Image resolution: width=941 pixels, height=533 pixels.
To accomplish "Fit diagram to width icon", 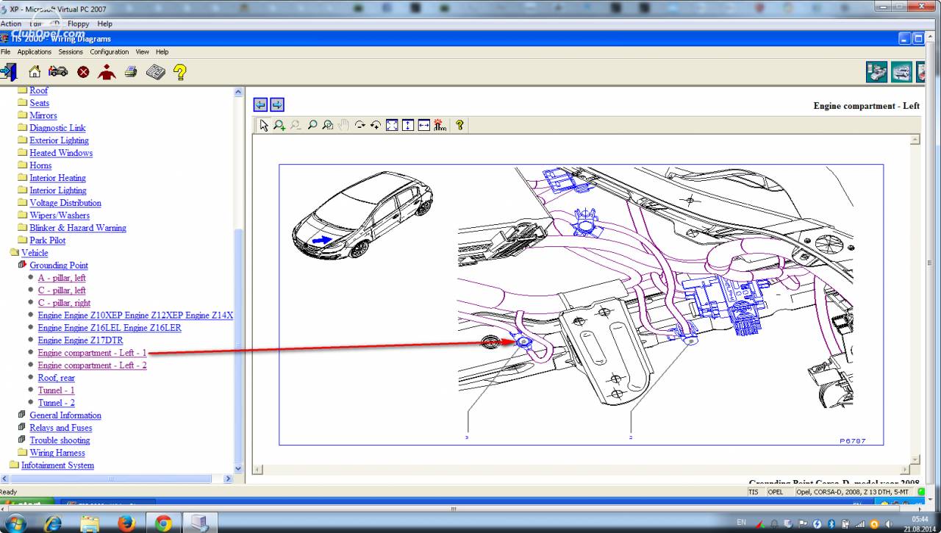I will coord(424,126).
